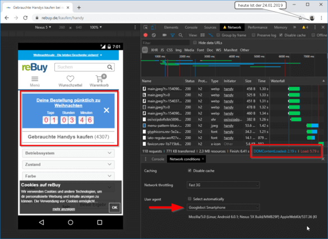
Task: Open DevTools customize menu
Action: pyautogui.click(x=315, y=27)
